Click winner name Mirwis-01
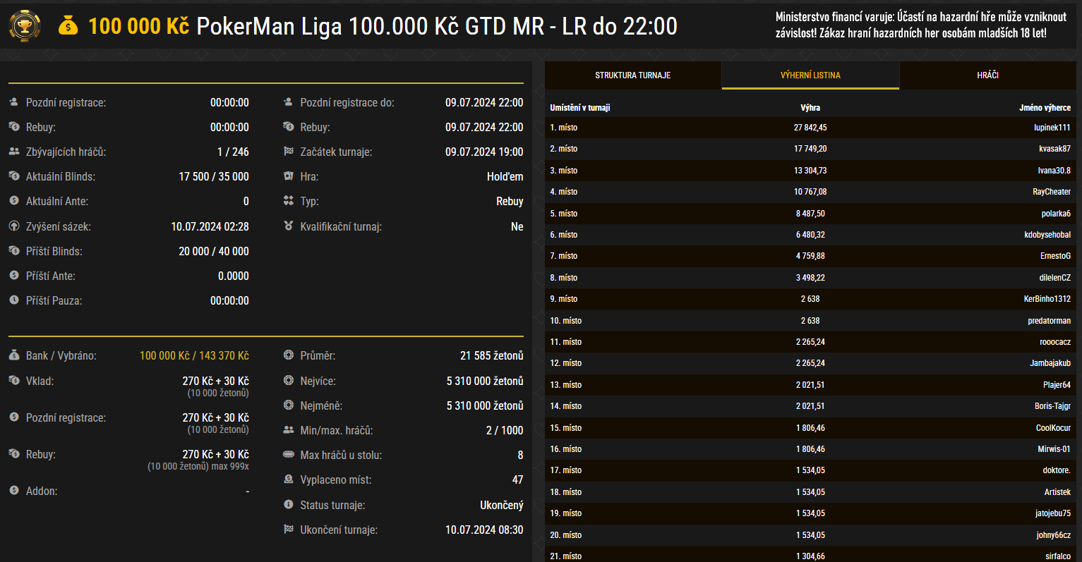 (1054, 449)
